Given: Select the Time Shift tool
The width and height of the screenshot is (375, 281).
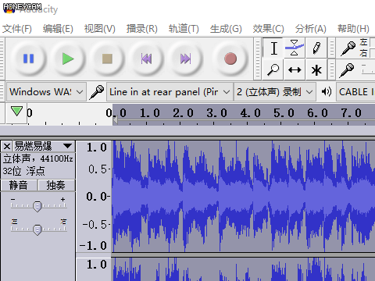Looking at the screenshot, I should click(x=295, y=69).
